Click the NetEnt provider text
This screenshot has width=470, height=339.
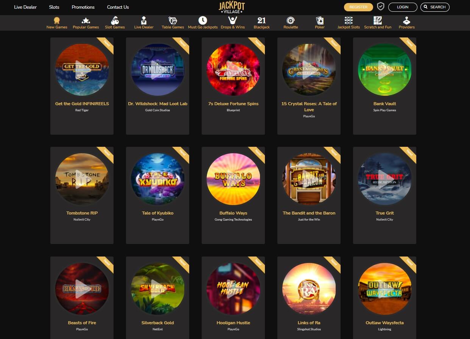(x=157, y=329)
